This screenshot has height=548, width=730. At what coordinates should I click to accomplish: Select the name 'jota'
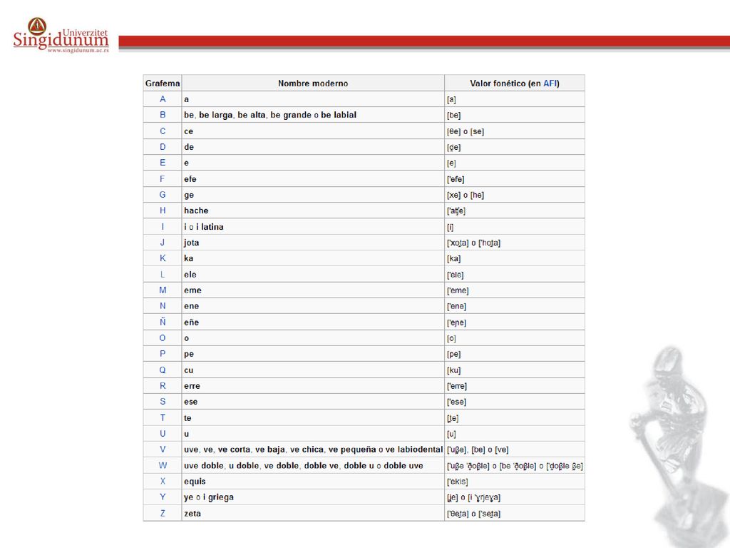point(191,243)
